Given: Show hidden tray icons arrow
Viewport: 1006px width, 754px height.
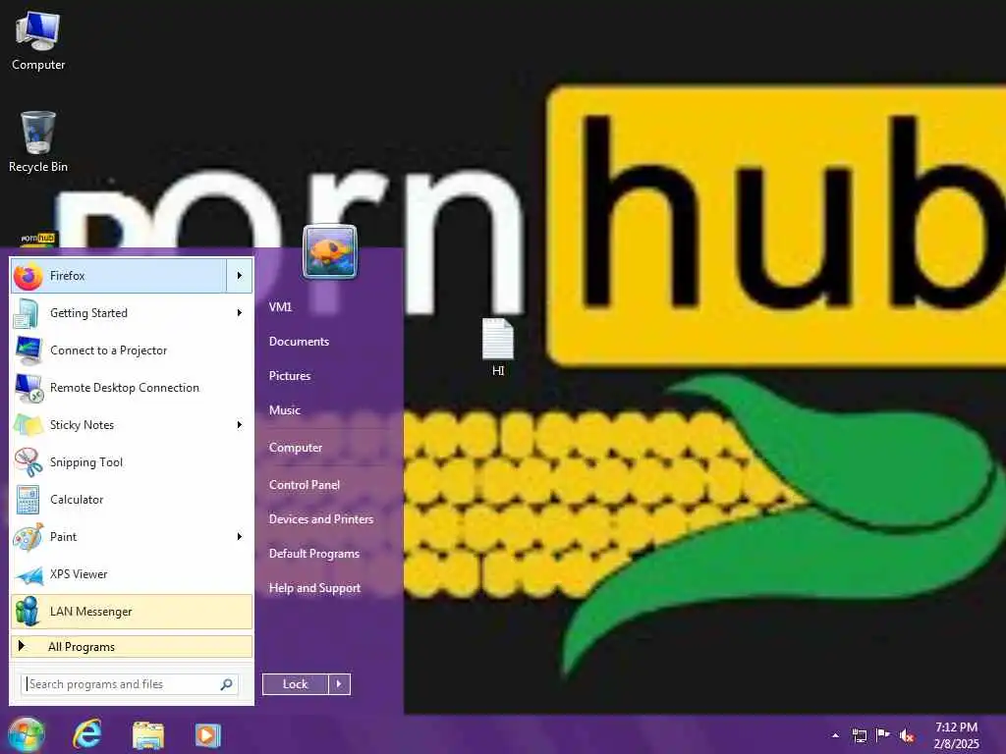Looking at the screenshot, I should tap(835, 735).
